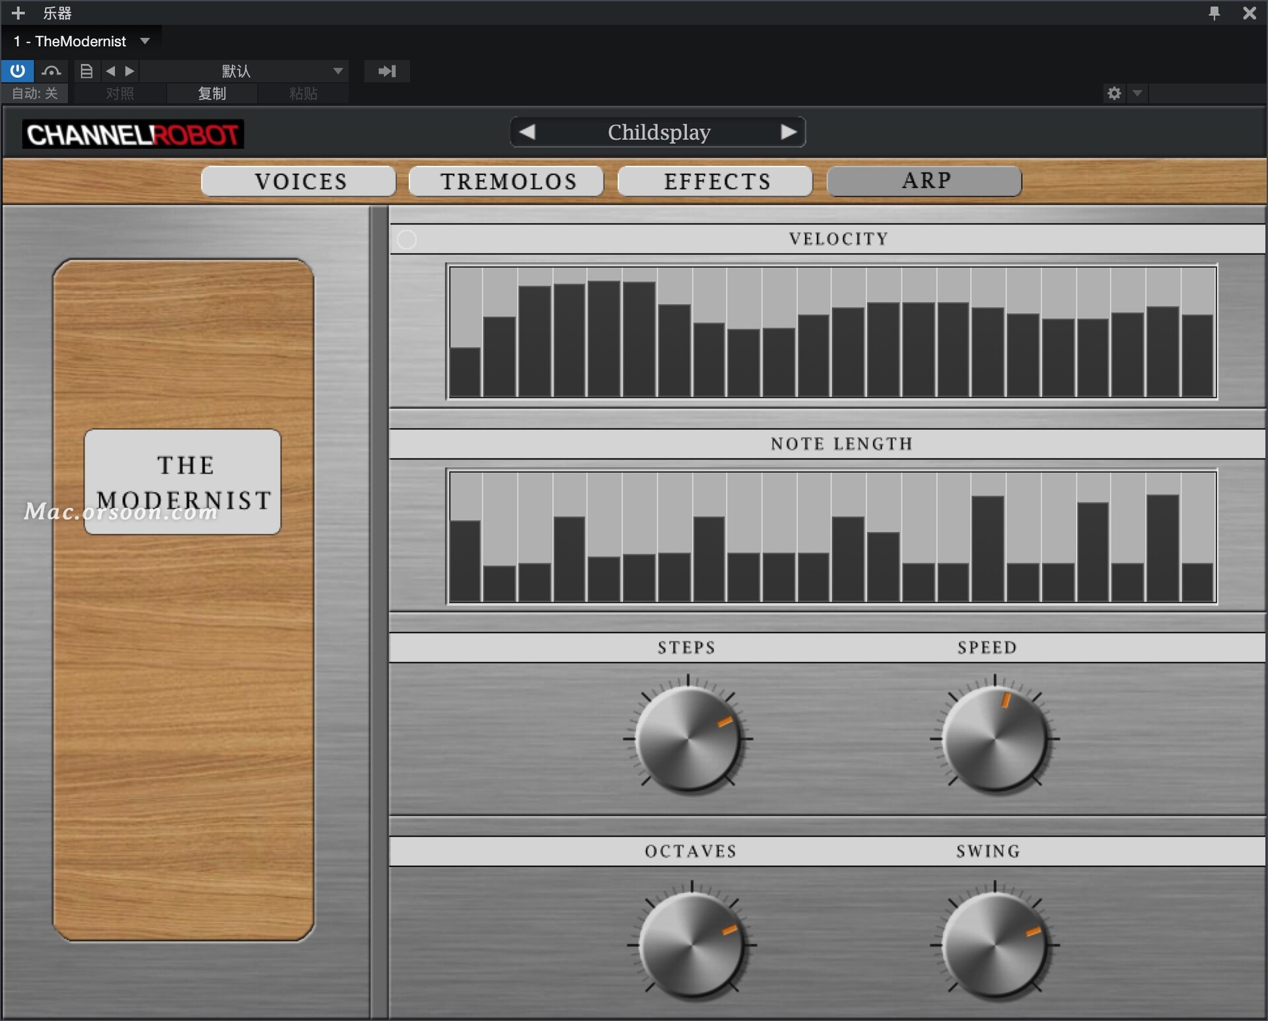This screenshot has height=1021, width=1268.
Task: Pin the instrument window with pin icon
Action: 1214,13
